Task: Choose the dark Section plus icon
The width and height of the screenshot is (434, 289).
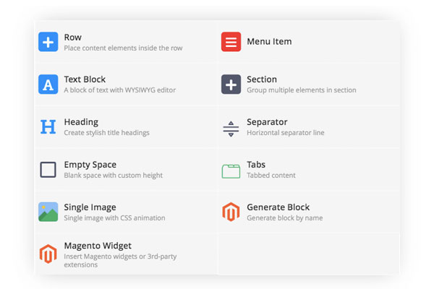Action: [x=231, y=85]
